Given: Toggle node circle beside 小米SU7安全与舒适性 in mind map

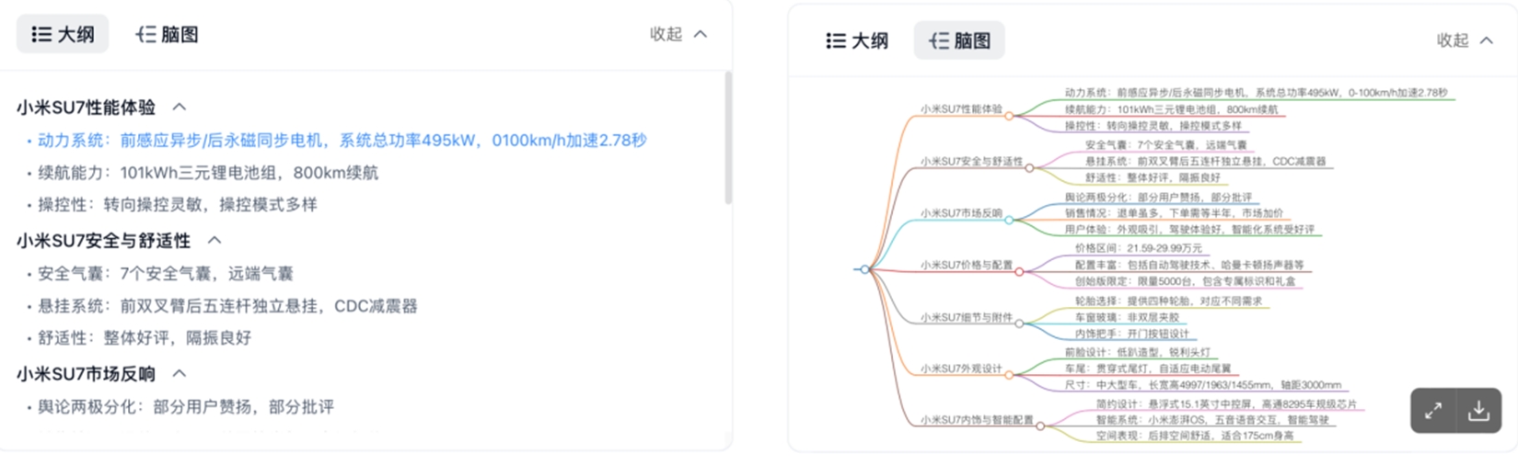Looking at the screenshot, I should pos(1030,167).
